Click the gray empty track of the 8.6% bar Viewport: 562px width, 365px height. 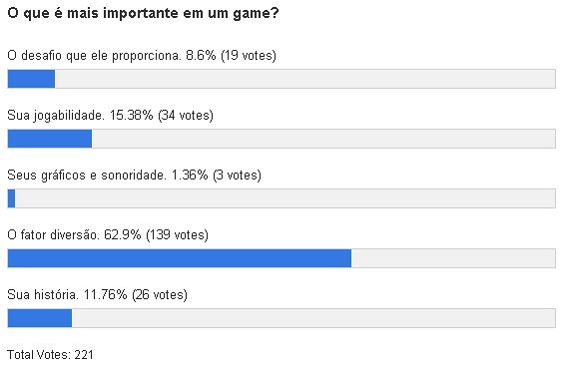tap(305, 79)
